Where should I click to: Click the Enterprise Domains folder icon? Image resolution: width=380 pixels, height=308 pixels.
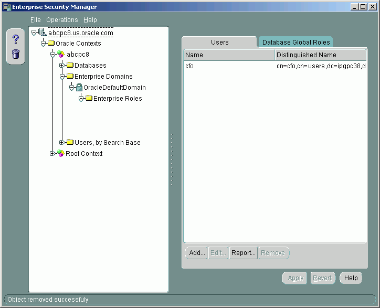[70, 76]
